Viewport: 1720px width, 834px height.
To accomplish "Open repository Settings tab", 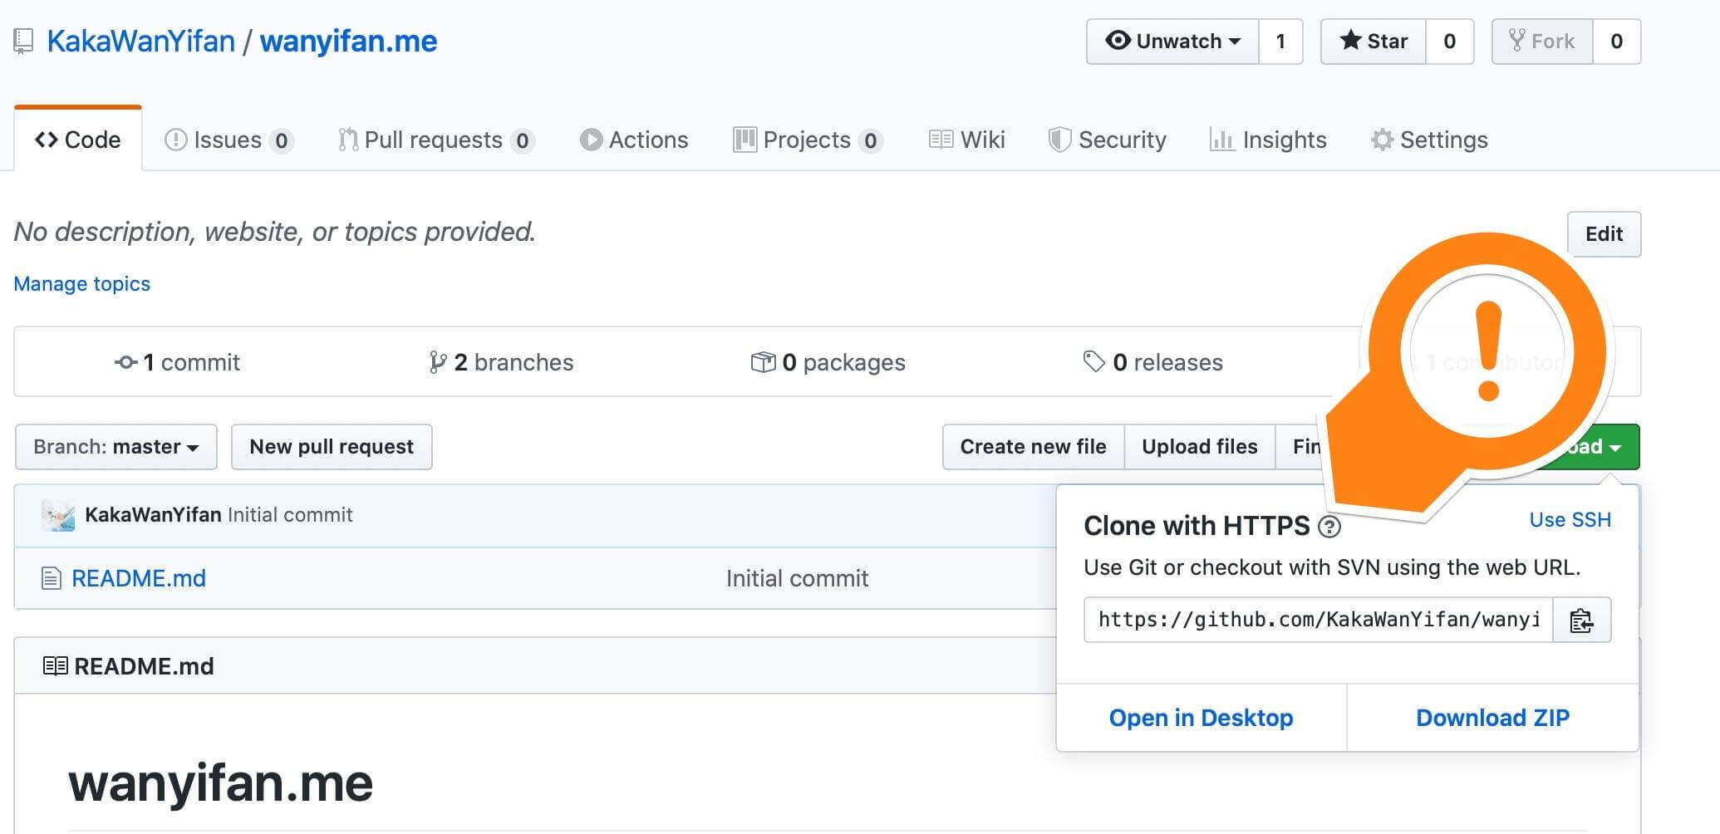I will 1429,140.
